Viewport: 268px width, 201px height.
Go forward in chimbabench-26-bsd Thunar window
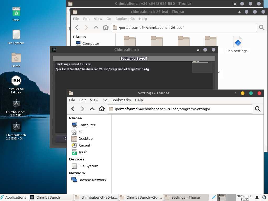[86, 27]
